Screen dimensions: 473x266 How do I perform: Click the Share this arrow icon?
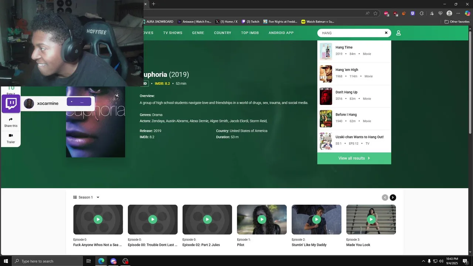11,119
